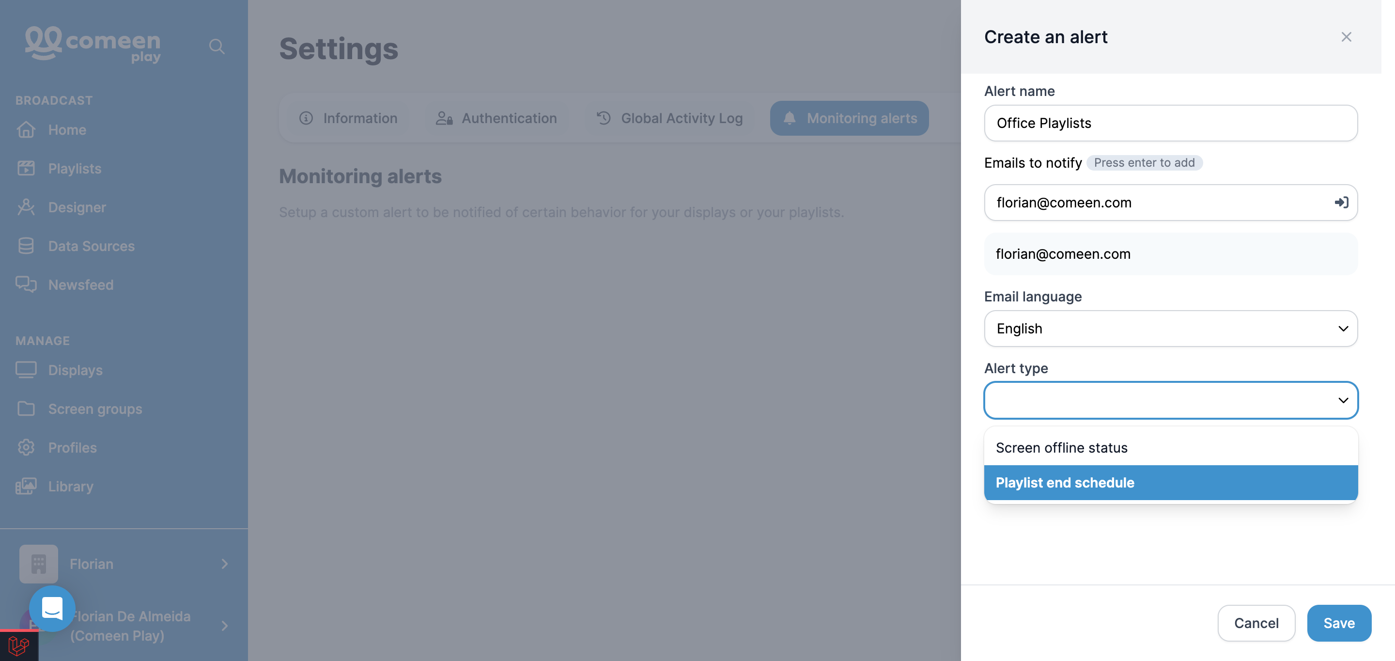The image size is (1395, 661).
Task: Click the Data Sources database icon
Action: pyautogui.click(x=26, y=246)
